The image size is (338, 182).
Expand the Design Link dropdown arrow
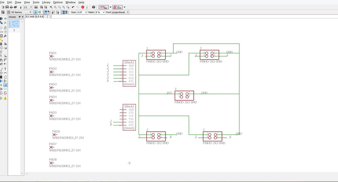click(111, 7)
